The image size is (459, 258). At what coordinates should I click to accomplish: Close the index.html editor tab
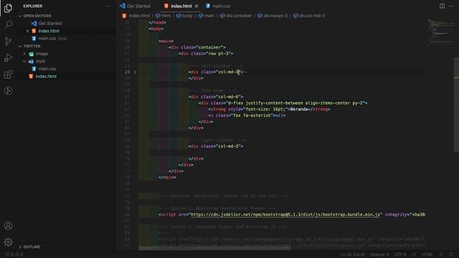[197, 6]
